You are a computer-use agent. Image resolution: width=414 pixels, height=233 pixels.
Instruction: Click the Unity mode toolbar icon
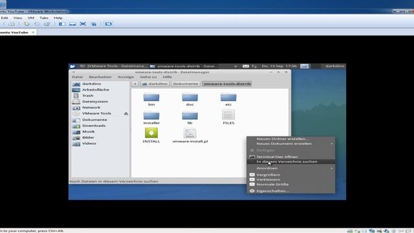[93, 24]
